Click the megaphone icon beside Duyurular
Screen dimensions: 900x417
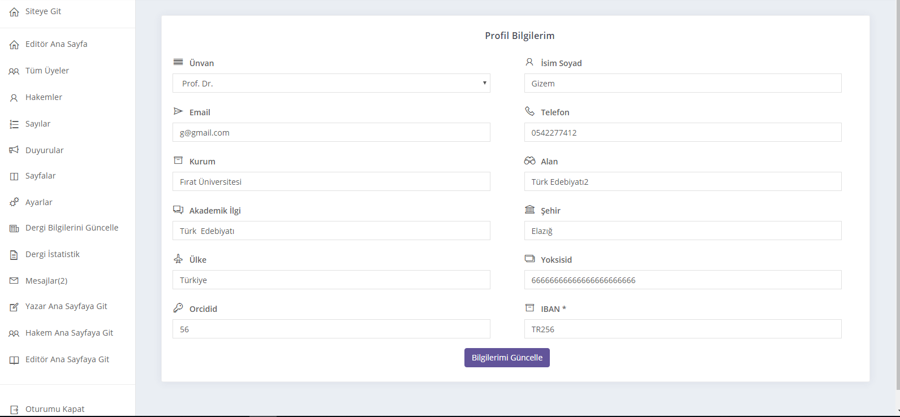(x=14, y=150)
